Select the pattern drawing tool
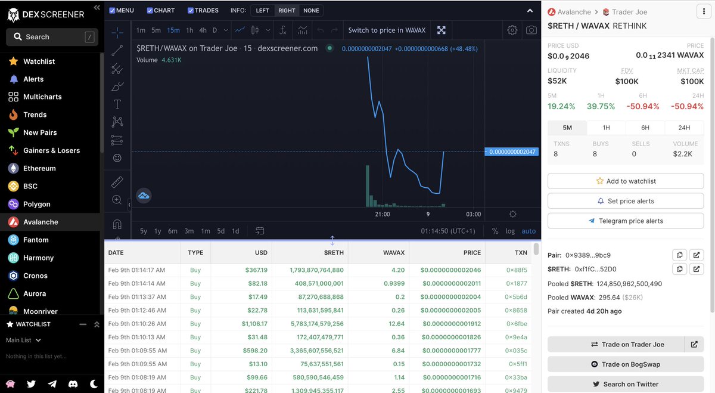Viewport: 715px width, 393px height. (x=117, y=122)
